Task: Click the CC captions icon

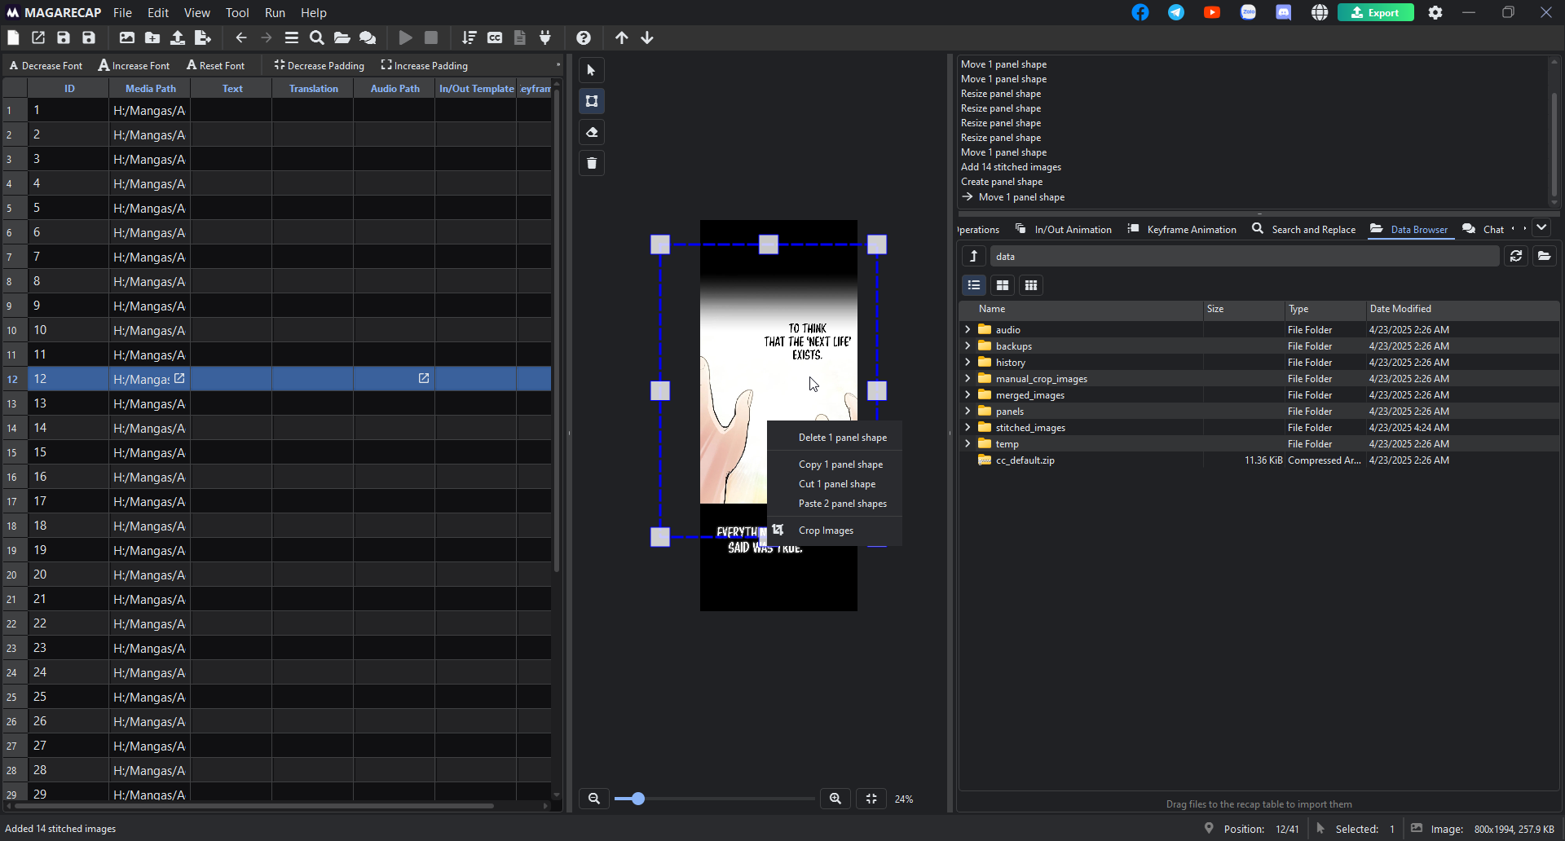Action: tap(495, 37)
